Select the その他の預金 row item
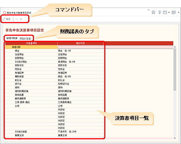 21,62
